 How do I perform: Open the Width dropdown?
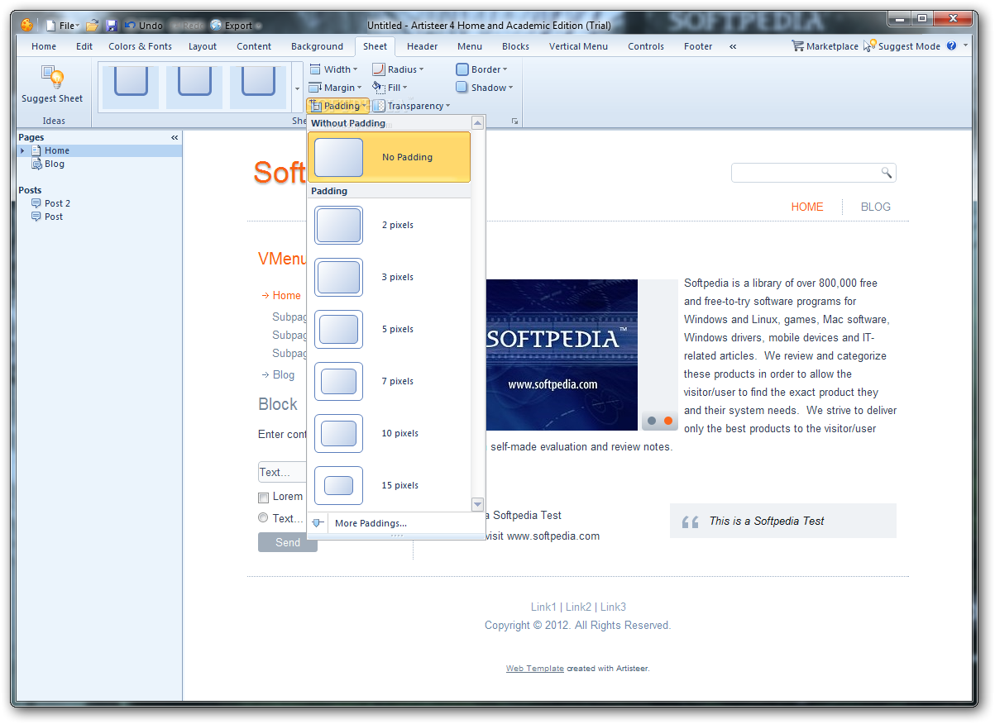[333, 69]
